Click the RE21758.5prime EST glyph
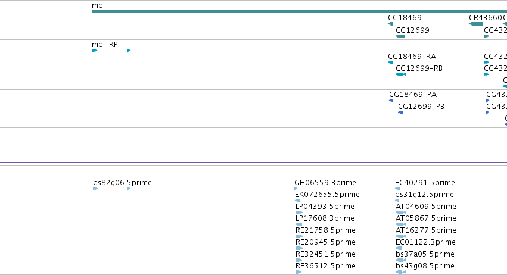507x275 pixels. [299, 236]
